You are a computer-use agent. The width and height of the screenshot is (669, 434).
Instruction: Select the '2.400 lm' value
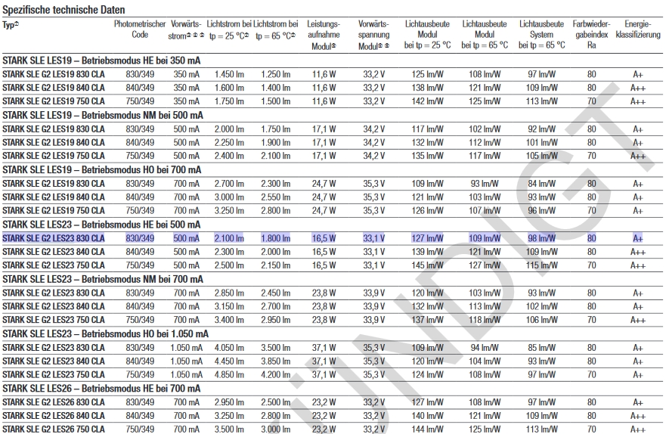click(229, 156)
